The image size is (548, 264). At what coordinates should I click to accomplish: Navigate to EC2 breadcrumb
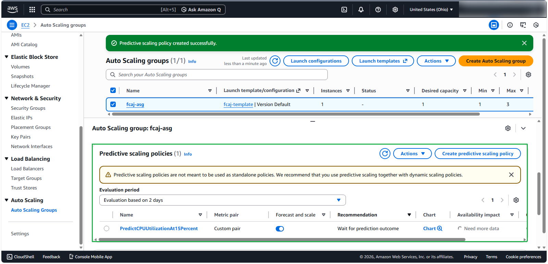point(25,25)
